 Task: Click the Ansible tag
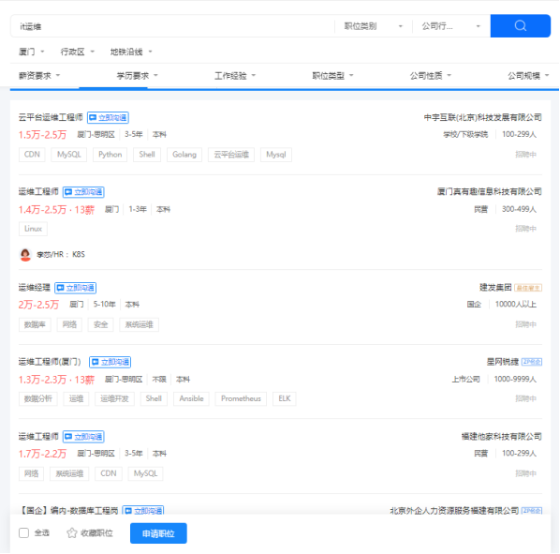click(191, 399)
